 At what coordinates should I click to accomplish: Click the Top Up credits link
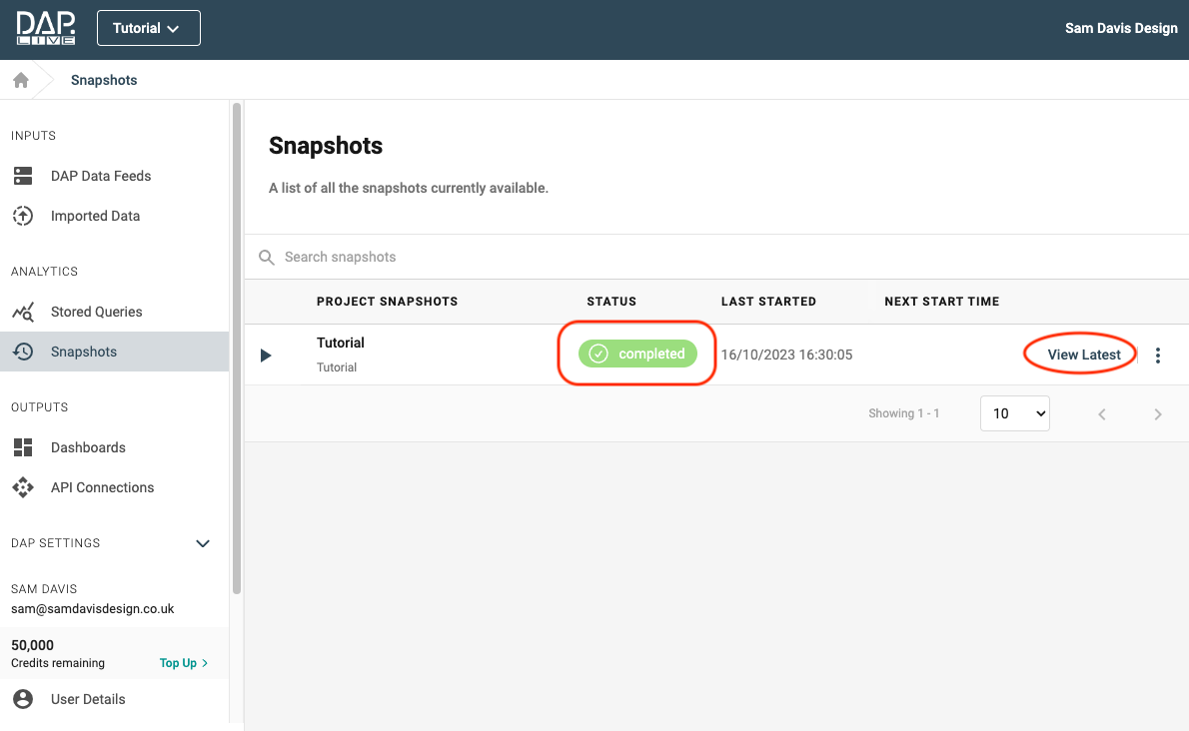pos(184,663)
